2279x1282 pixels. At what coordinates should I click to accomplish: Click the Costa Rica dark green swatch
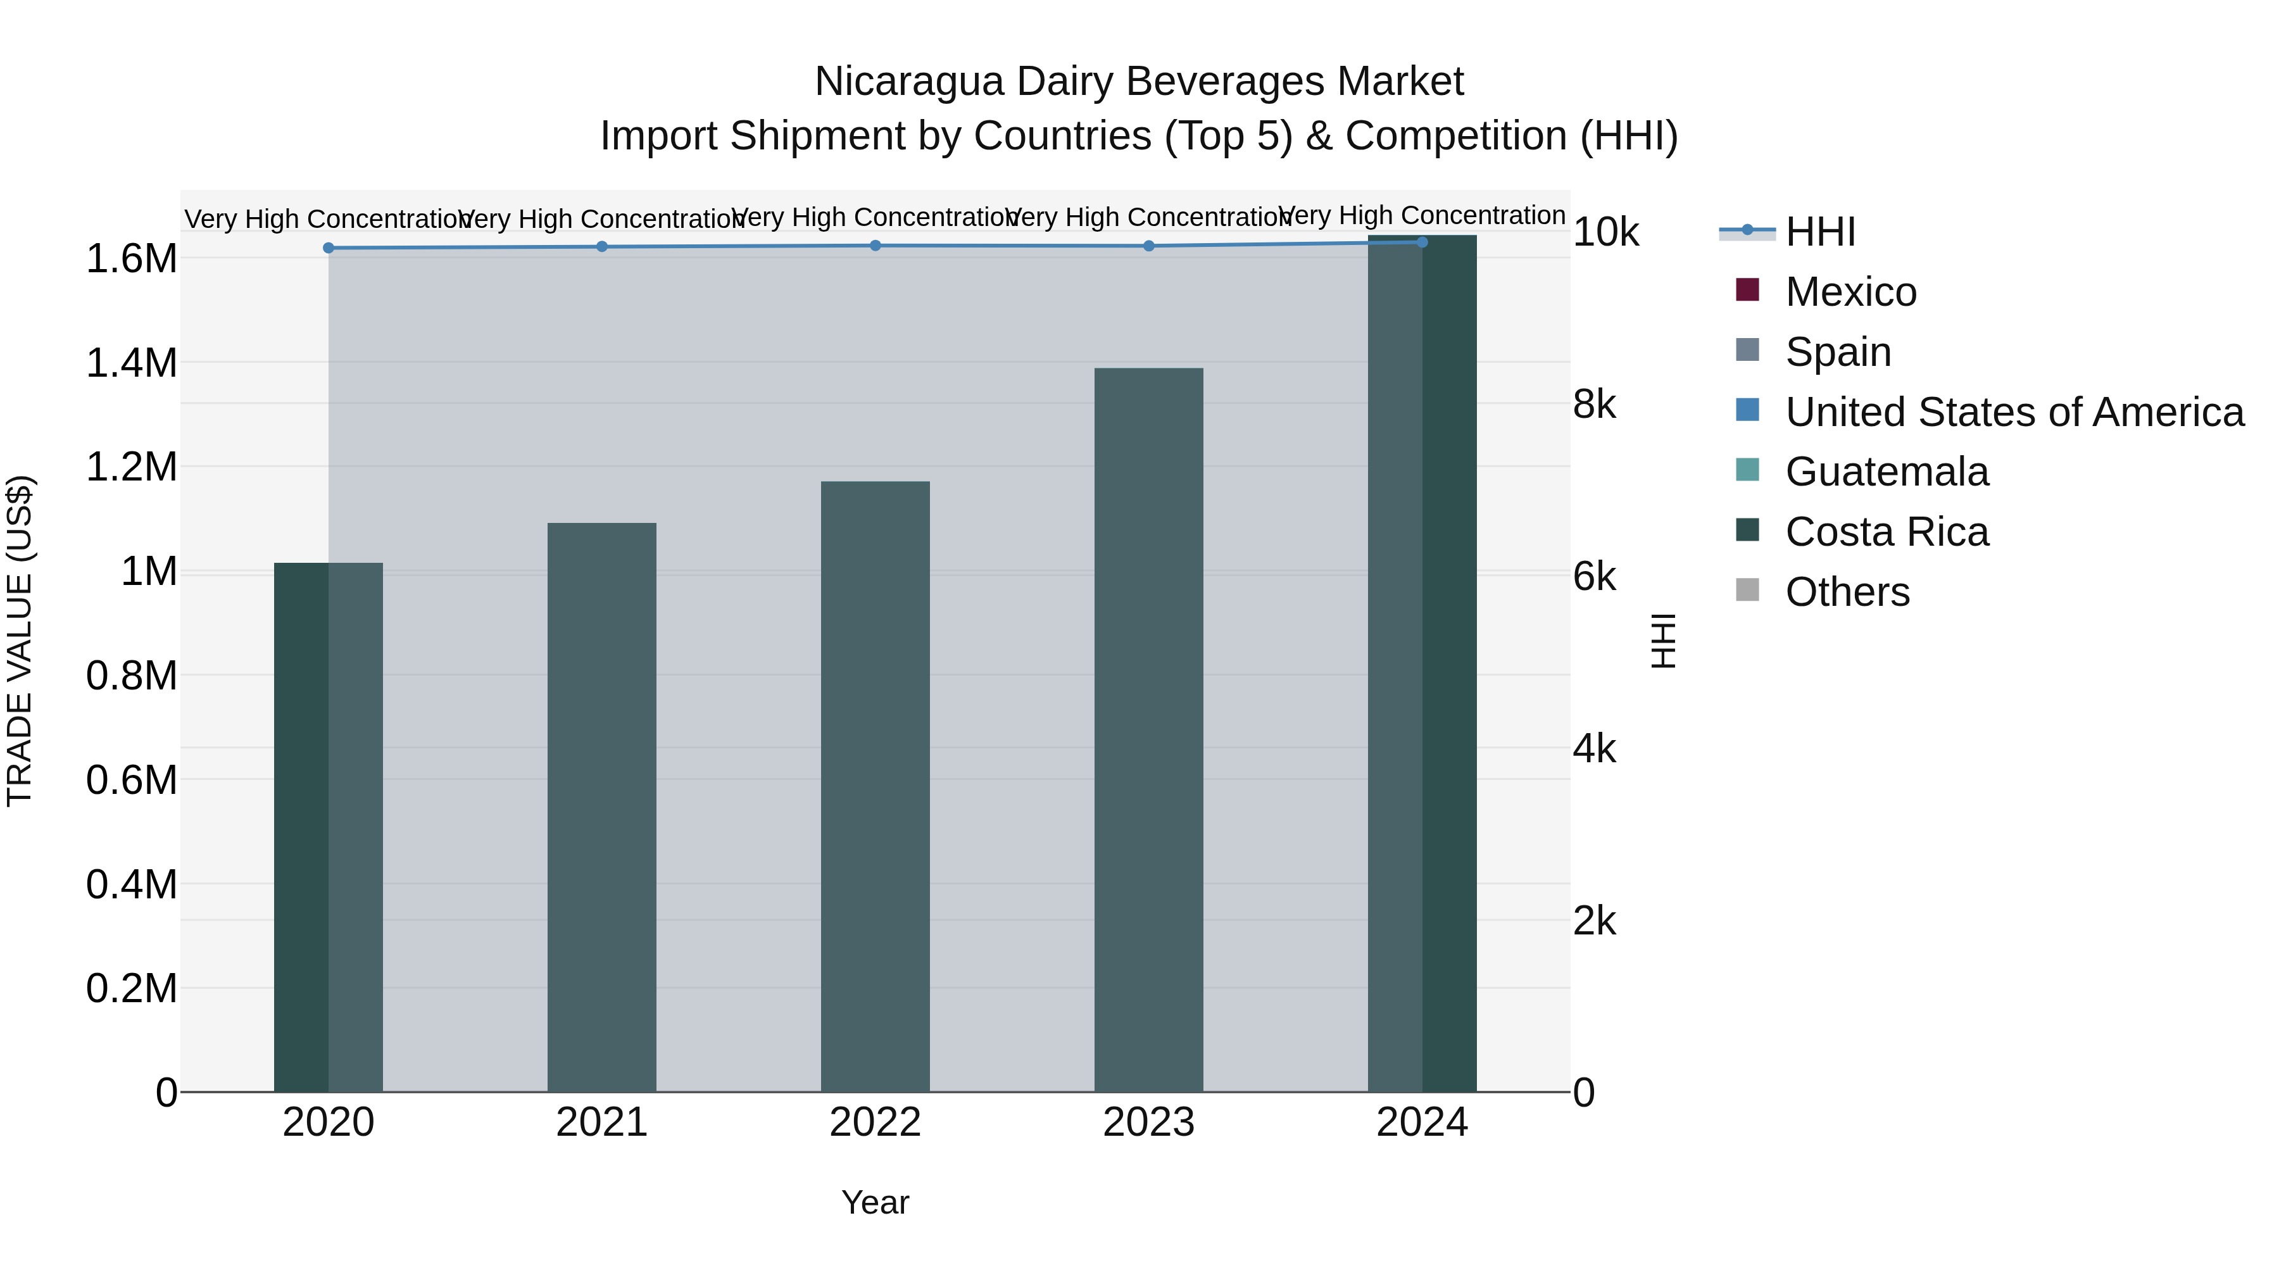[1747, 529]
